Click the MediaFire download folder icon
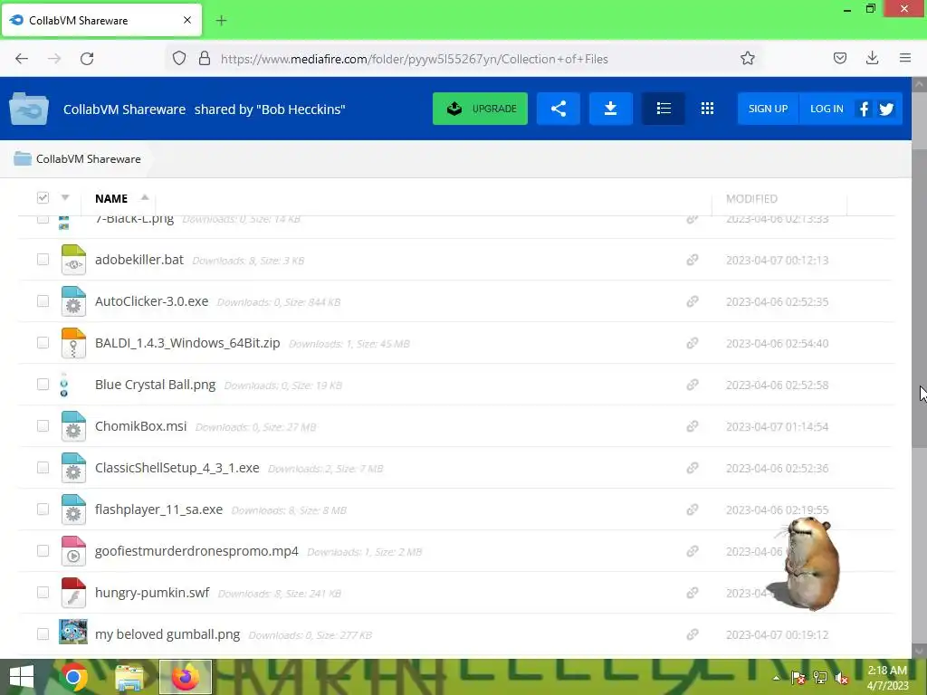The width and height of the screenshot is (927, 695). [x=611, y=109]
